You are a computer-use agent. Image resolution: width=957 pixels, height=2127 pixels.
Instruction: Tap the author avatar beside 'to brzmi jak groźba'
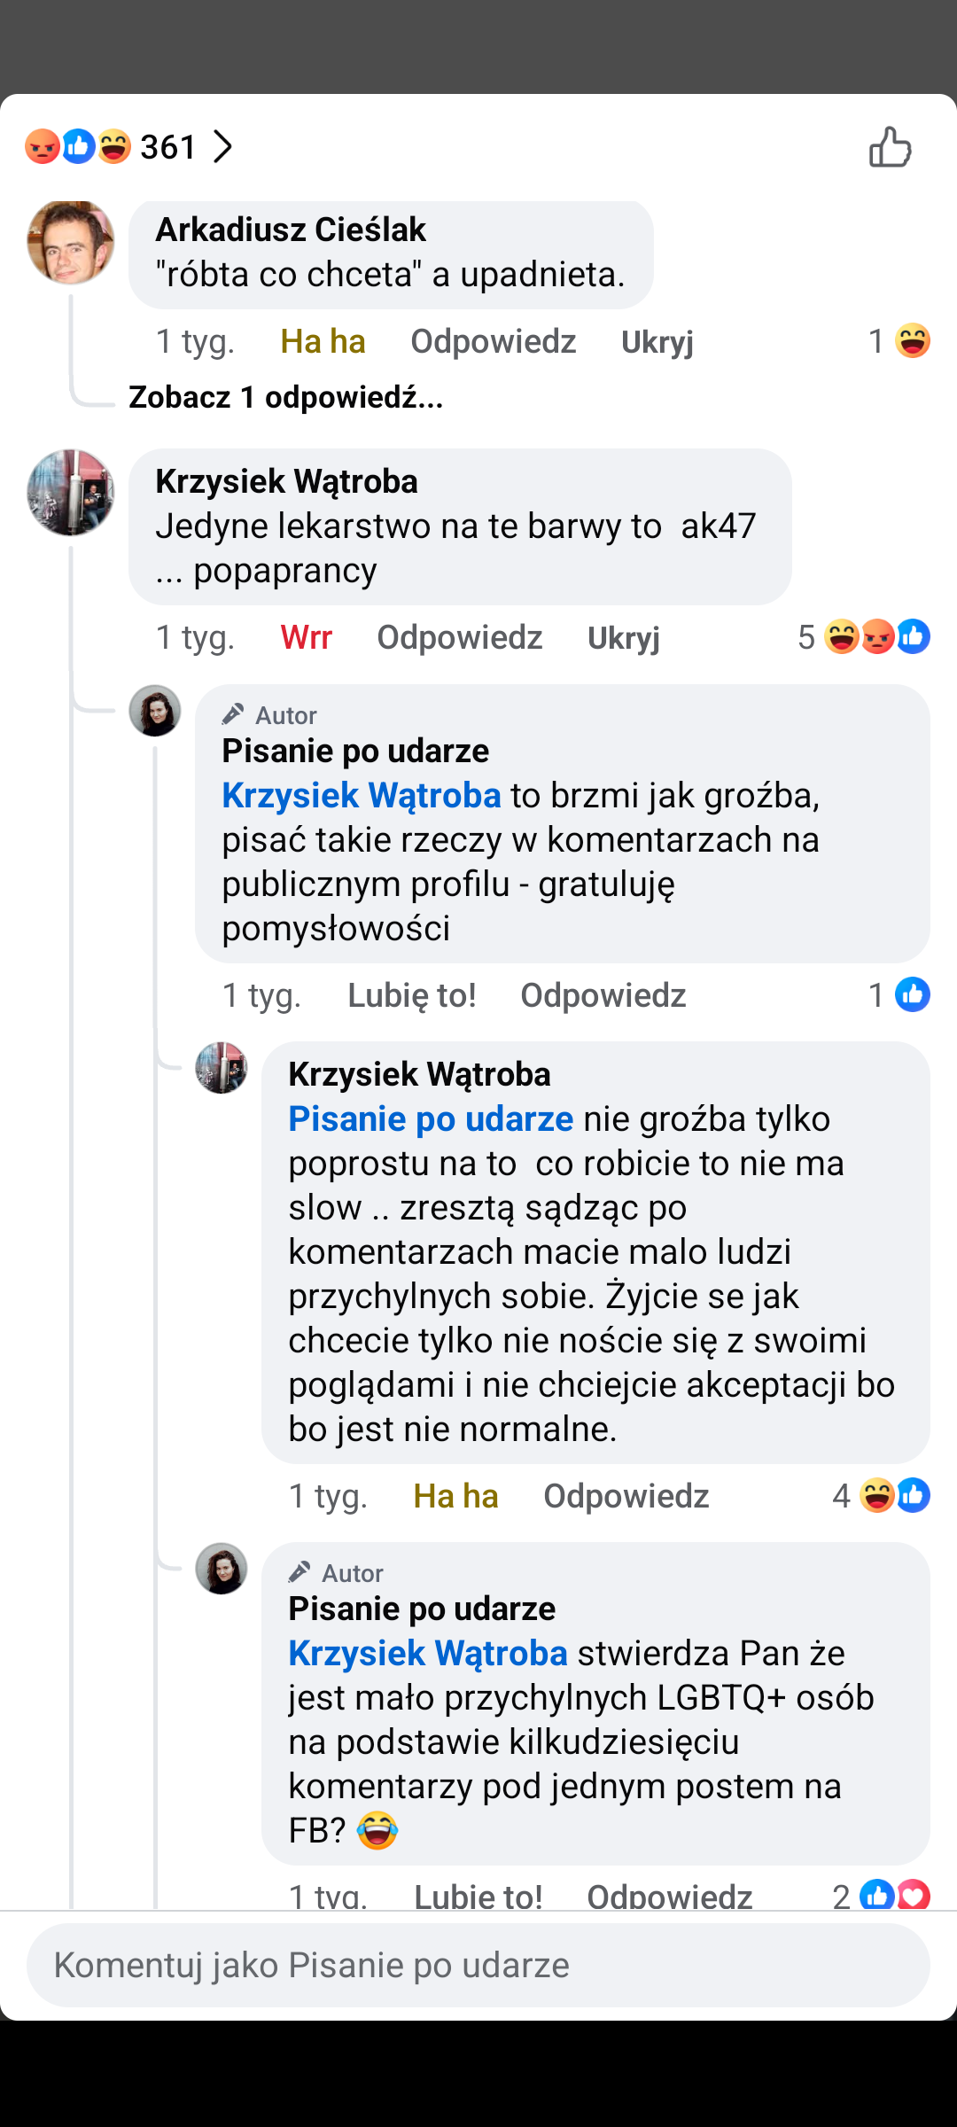[x=155, y=711]
